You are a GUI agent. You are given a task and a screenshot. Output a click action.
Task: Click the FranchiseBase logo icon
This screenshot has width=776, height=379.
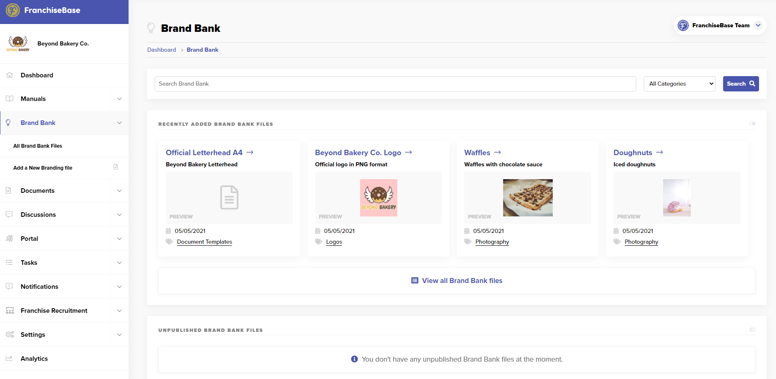13,10
